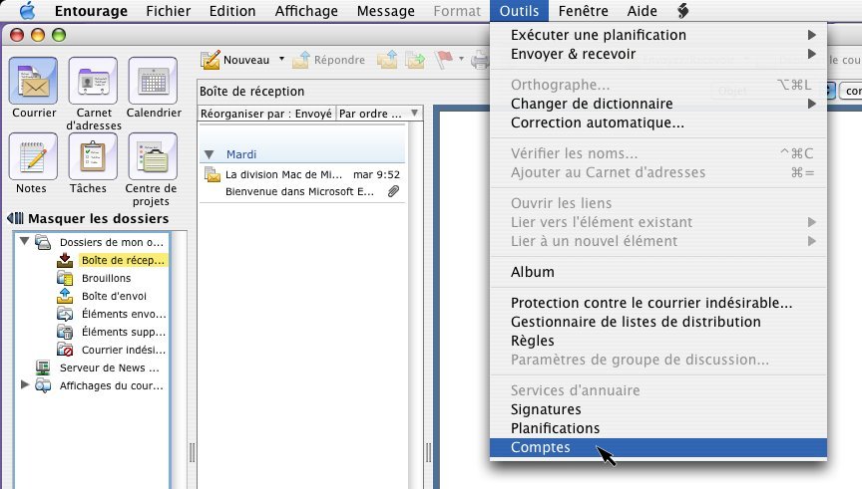The image size is (862, 489).
Task: Choose Signatures from the Outils menu
Action: (658, 410)
